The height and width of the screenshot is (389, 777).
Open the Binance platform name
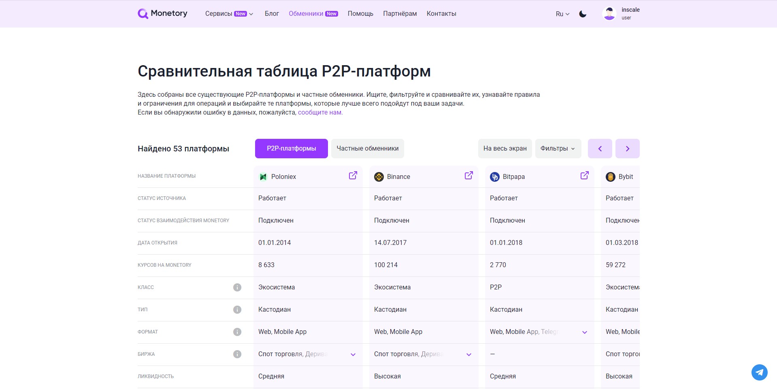pyautogui.click(x=398, y=177)
